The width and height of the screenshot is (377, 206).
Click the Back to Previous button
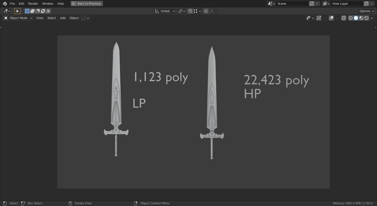coord(86,4)
